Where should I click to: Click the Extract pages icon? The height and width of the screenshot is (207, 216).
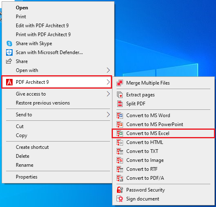(120, 95)
